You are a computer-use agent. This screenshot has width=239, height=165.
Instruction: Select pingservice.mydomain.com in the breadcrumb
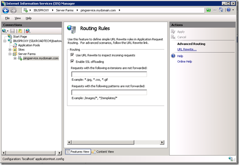(98, 10)
